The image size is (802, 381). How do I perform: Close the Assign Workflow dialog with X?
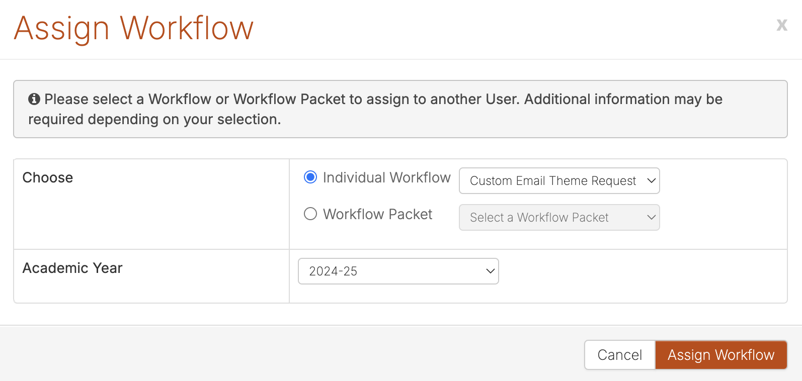(781, 25)
